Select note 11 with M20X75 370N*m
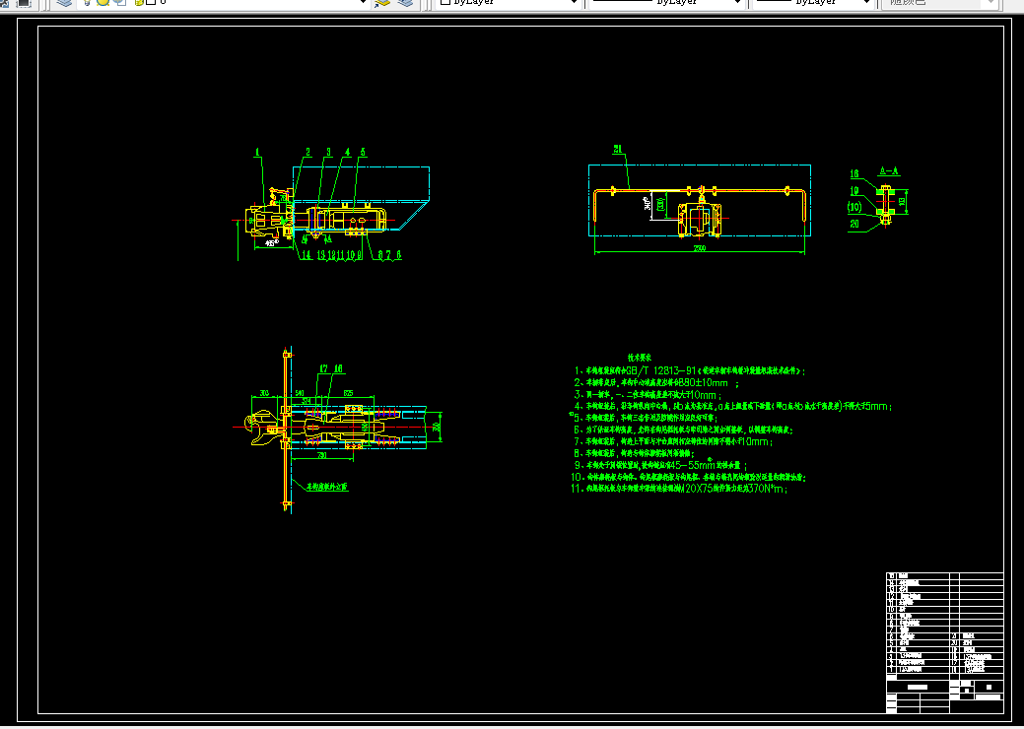The image size is (1024, 729). [x=679, y=489]
